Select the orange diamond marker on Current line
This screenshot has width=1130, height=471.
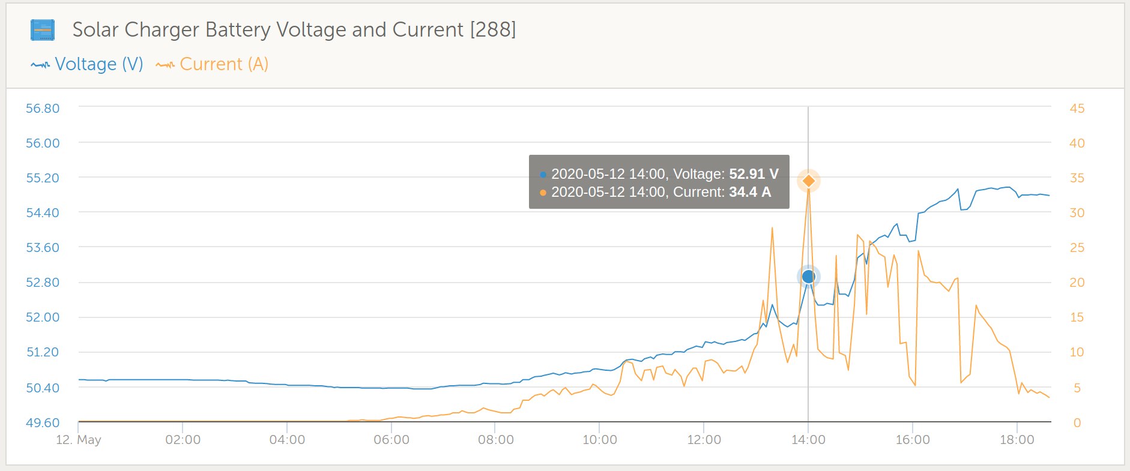pyautogui.click(x=809, y=181)
